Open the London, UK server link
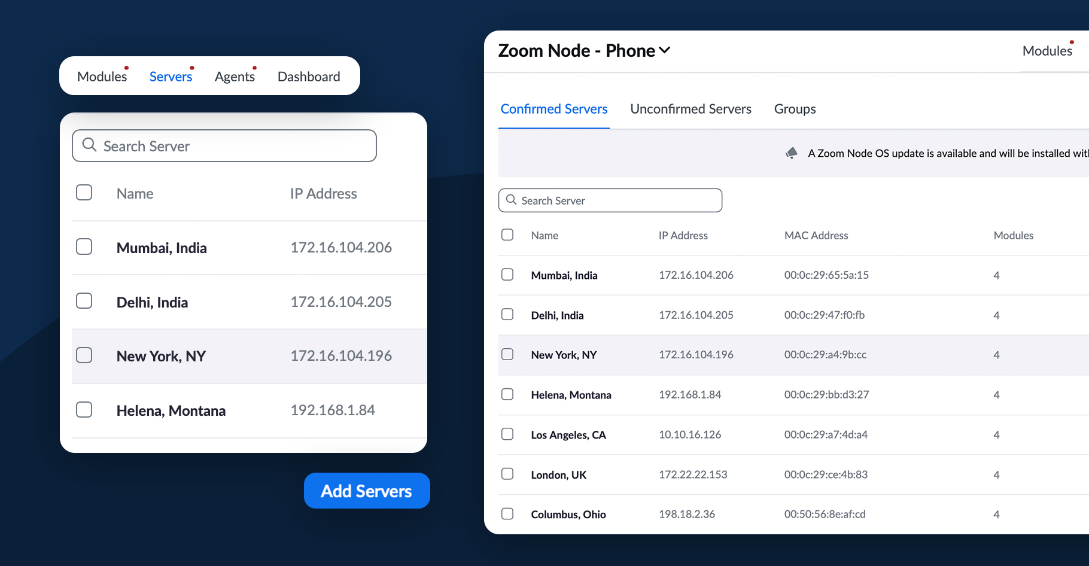This screenshot has height=566, width=1089. click(558, 475)
